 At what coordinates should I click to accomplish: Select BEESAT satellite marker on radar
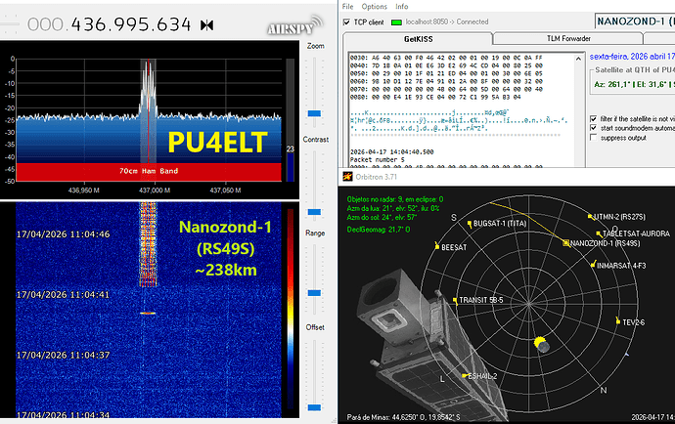(437, 246)
